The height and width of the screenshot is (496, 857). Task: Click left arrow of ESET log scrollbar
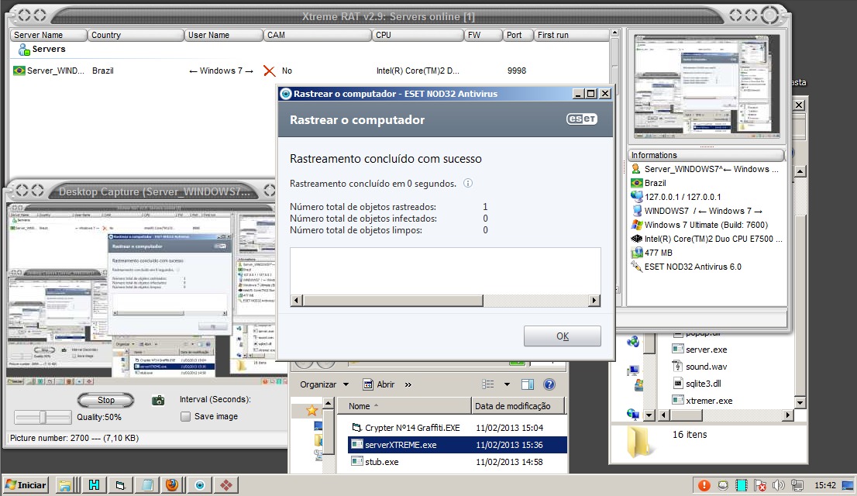(297, 300)
